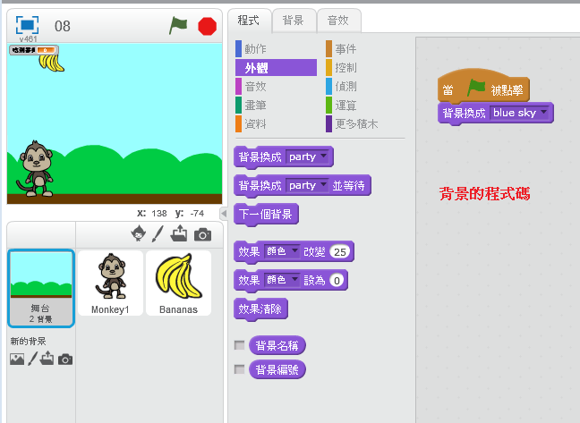The height and width of the screenshot is (423, 580).
Task: Paint a new sprite with brush icon
Action: [x=158, y=233]
